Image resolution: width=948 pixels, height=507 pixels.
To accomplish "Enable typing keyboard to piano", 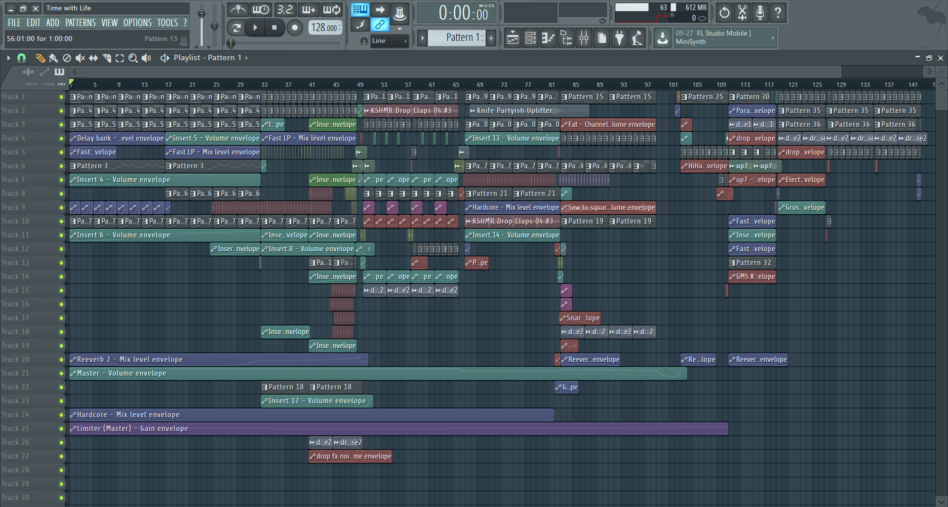I will pos(360,9).
